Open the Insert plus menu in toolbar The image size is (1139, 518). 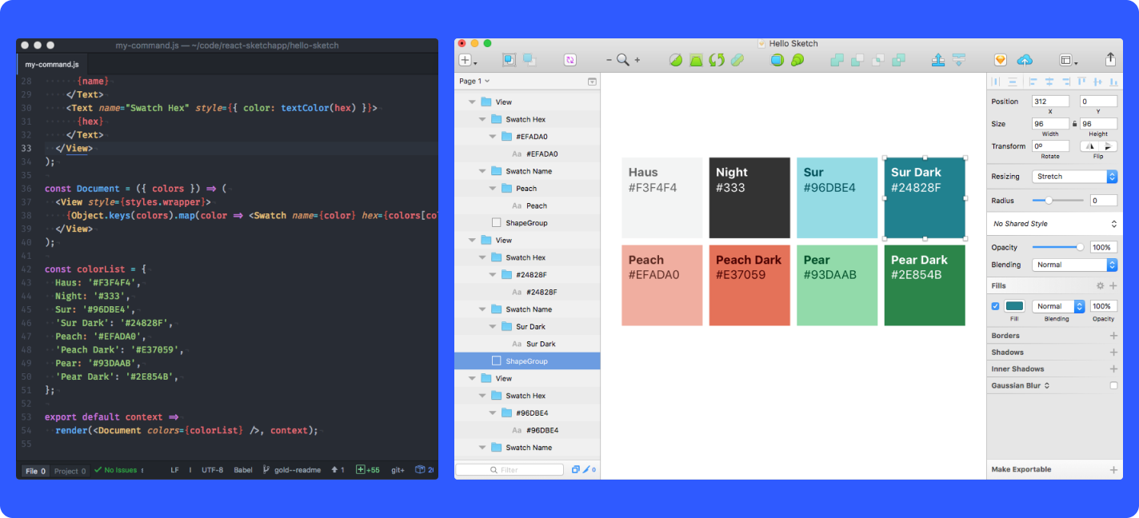467,60
